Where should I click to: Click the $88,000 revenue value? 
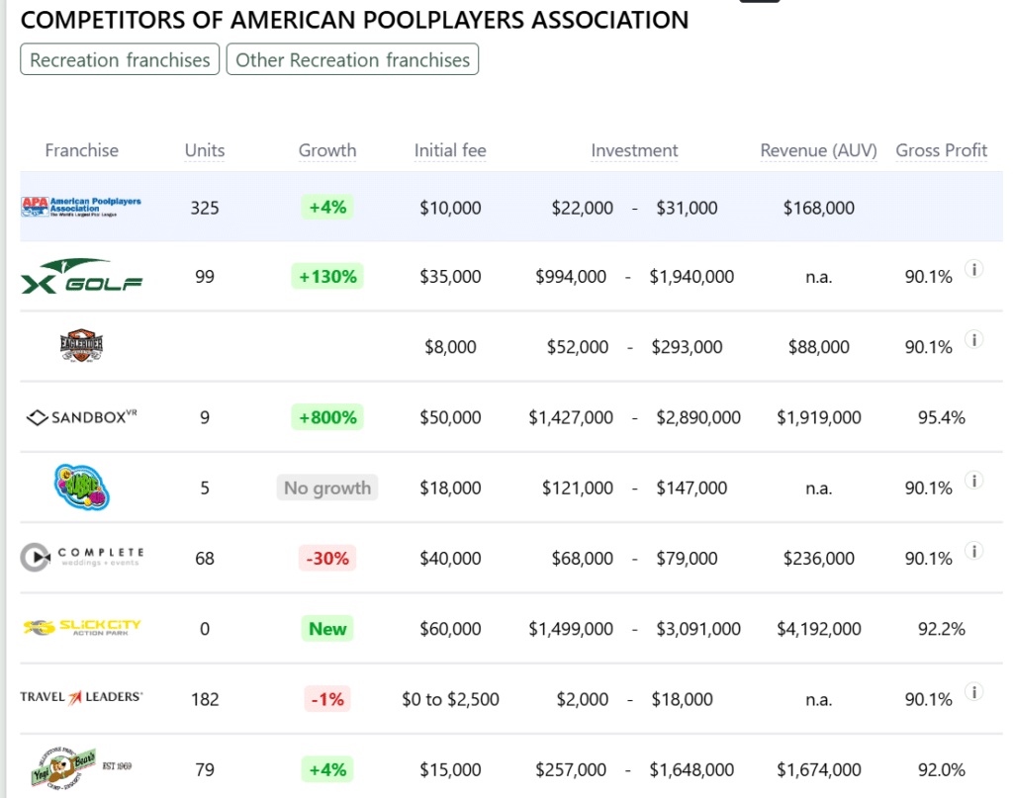818,347
